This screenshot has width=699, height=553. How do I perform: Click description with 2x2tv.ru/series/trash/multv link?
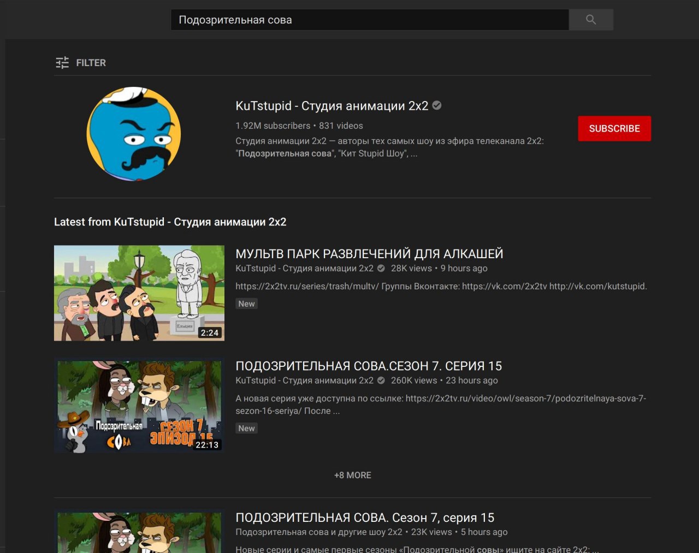pos(441,286)
